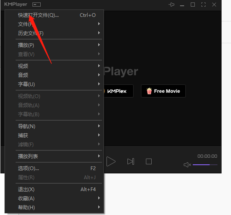Skip to next track button
The width and height of the screenshot is (231, 215).
tap(131, 161)
